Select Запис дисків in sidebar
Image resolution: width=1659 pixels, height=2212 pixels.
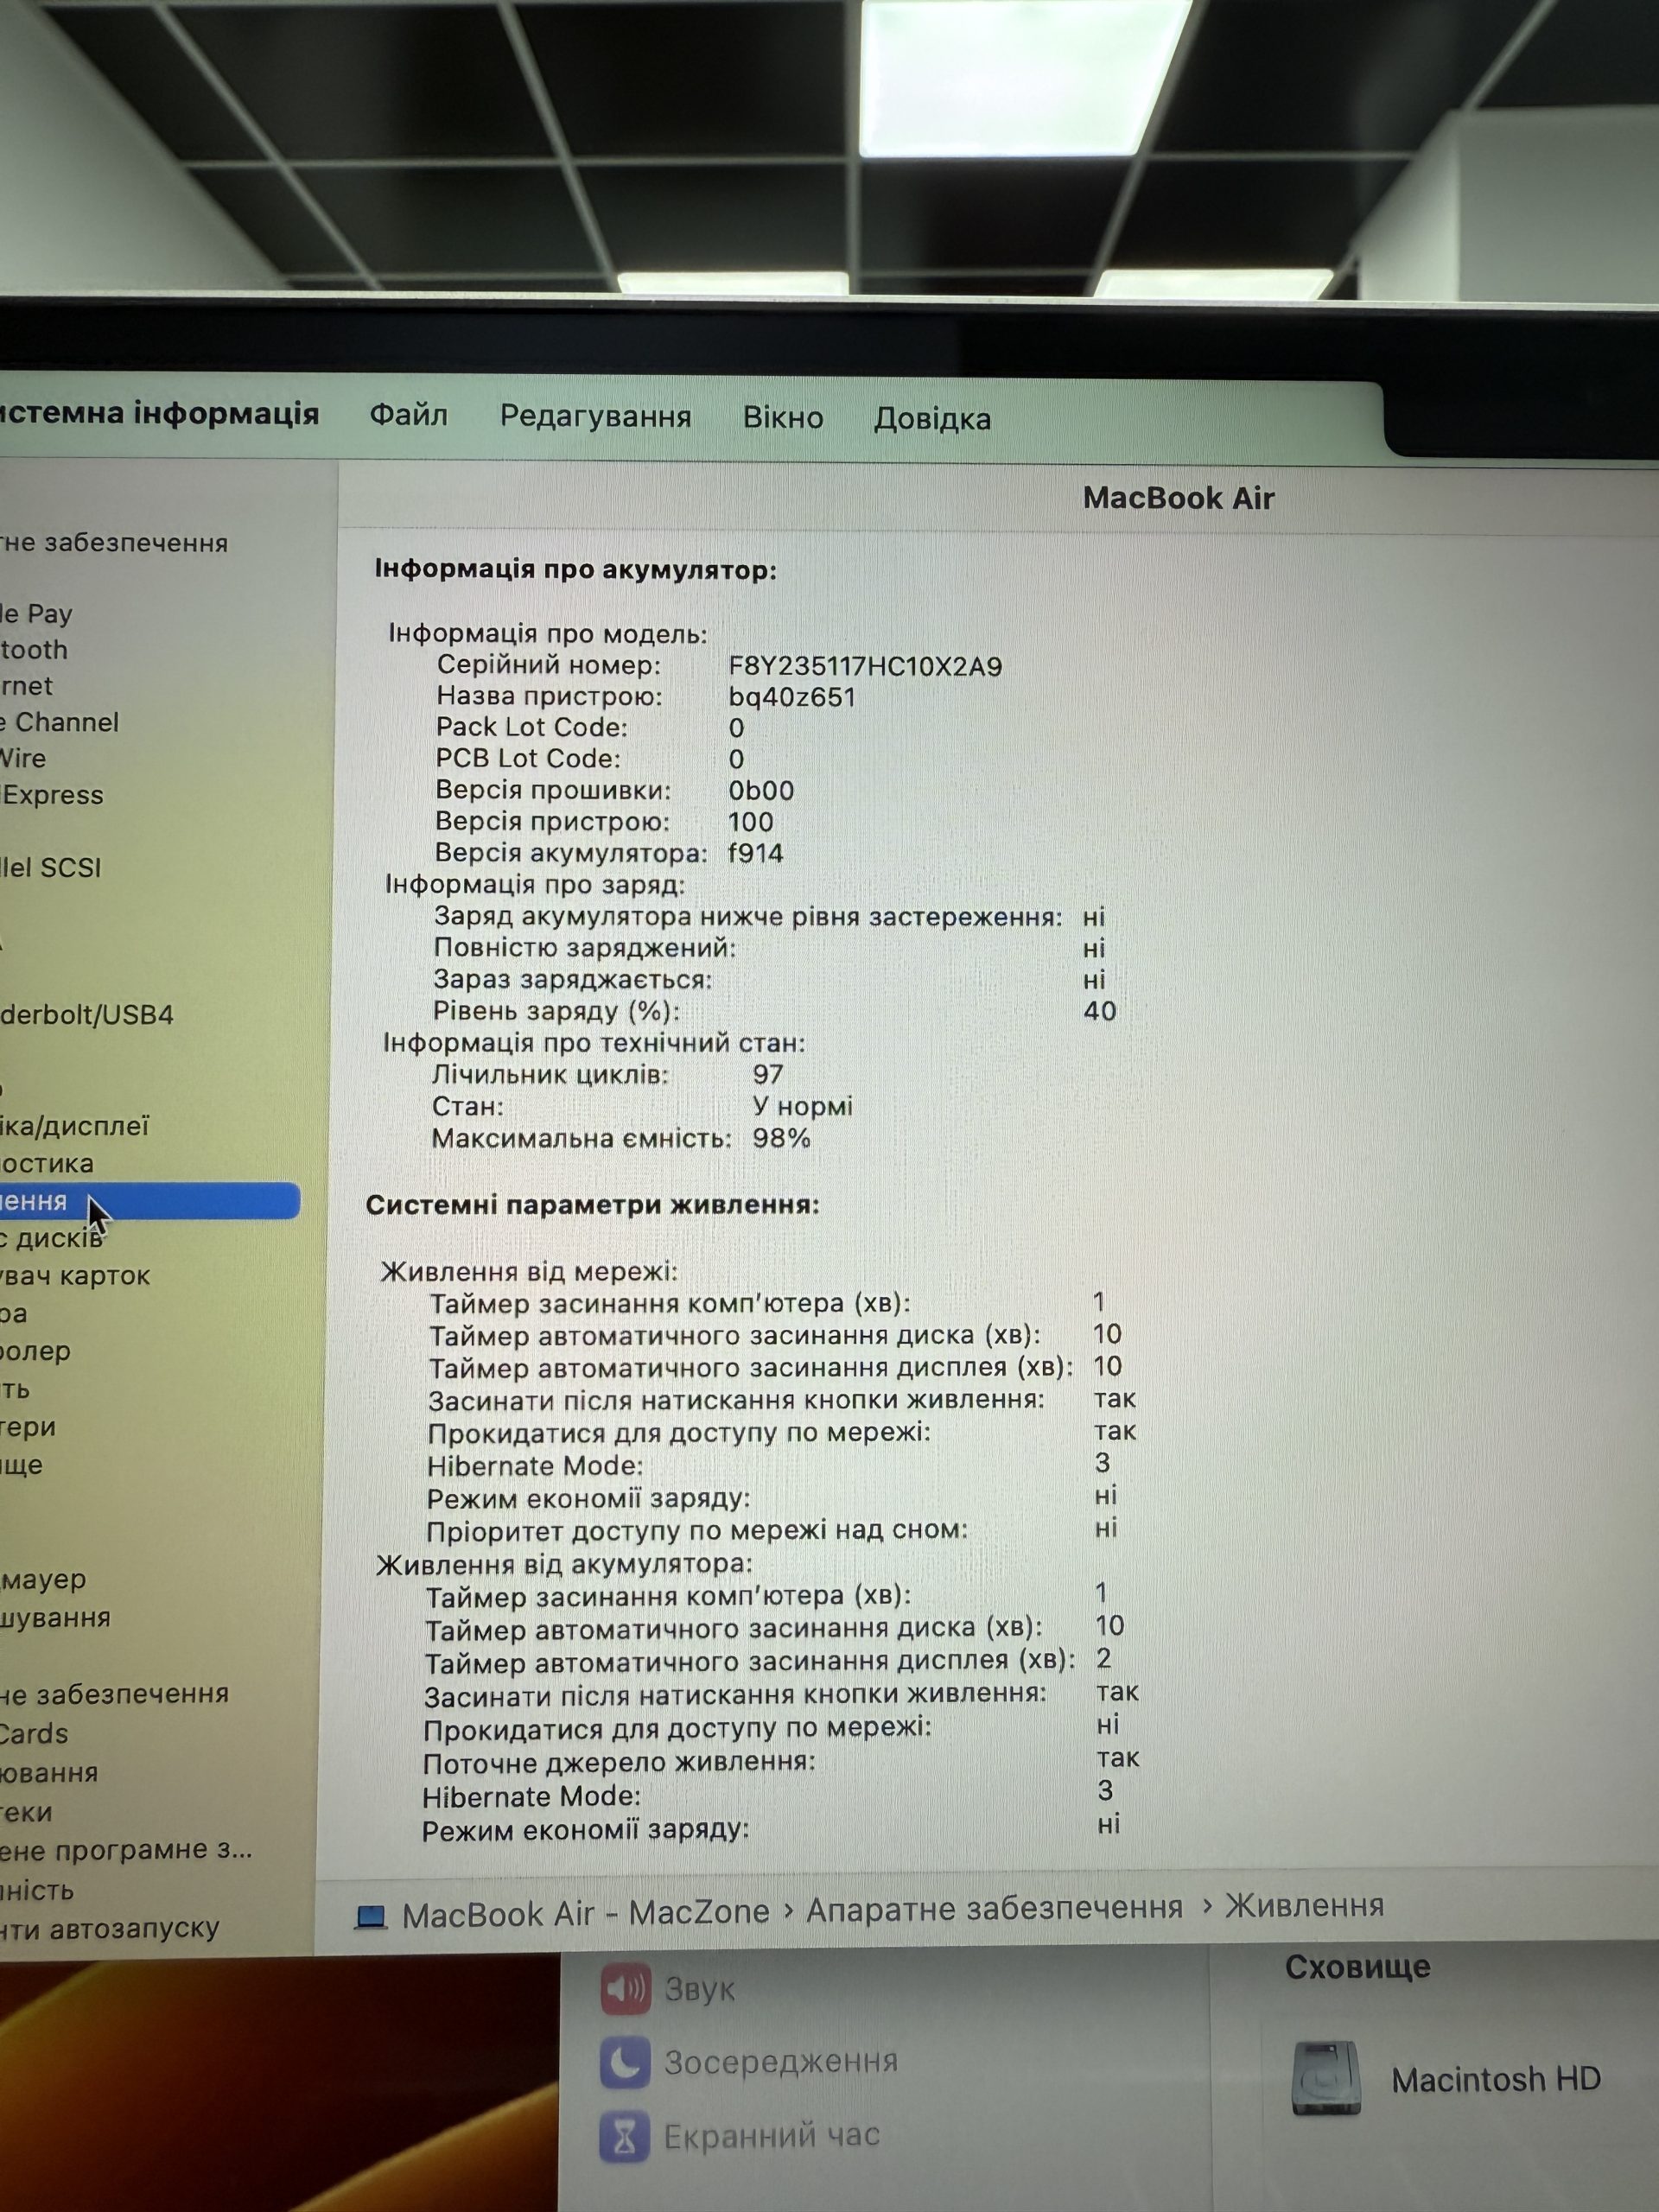pos(51,1238)
